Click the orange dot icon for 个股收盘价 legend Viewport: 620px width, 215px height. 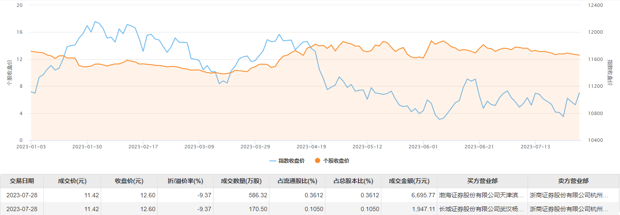[x=318, y=161]
